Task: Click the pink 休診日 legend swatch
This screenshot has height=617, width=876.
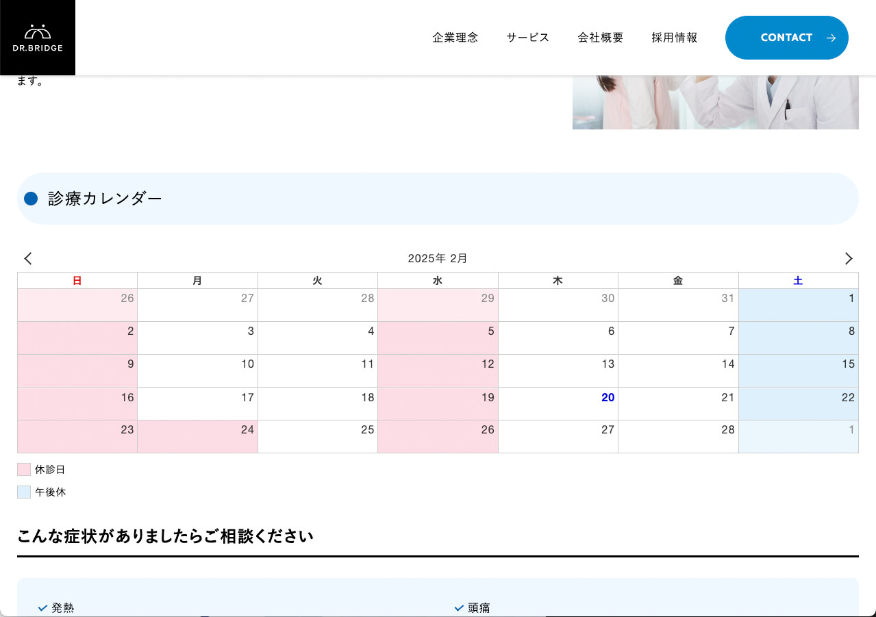Action: coord(24,470)
